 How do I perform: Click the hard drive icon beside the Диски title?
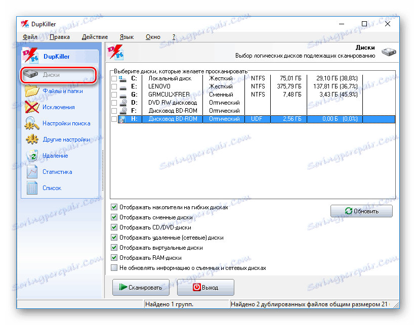pos(389,52)
